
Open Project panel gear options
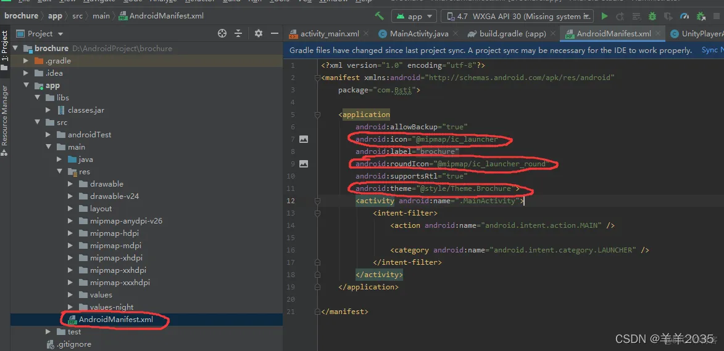[x=259, y=33]
